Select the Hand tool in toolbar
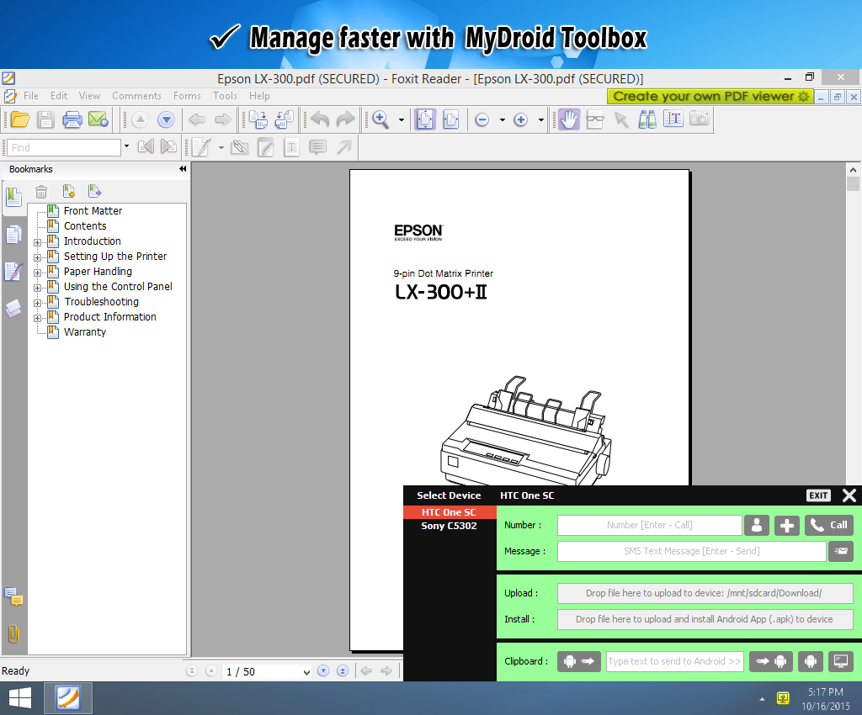Screen dimensions: 862x715 (569, 119)
